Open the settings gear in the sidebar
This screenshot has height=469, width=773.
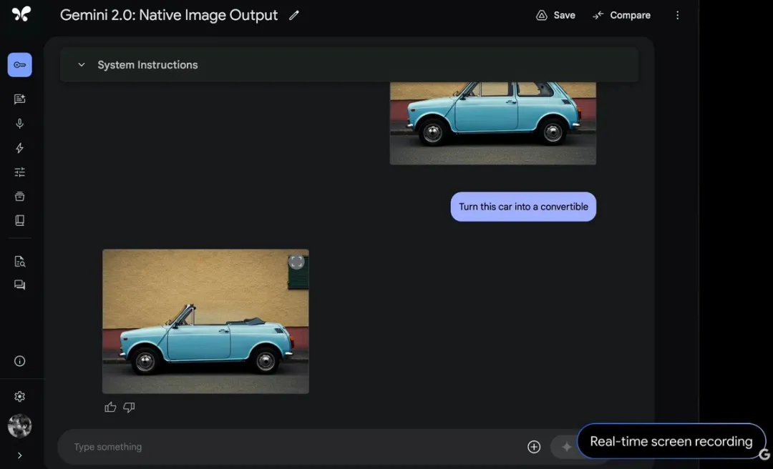(x=19, y=397)
